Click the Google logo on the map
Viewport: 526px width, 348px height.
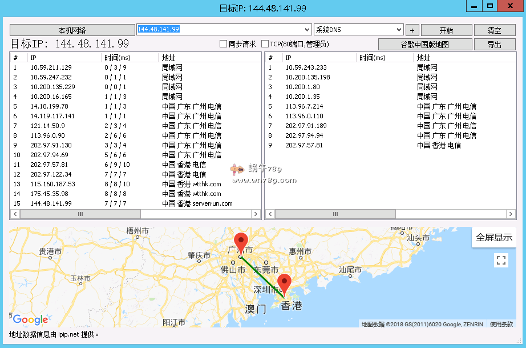pyautogui.click(x=30, y=319)
